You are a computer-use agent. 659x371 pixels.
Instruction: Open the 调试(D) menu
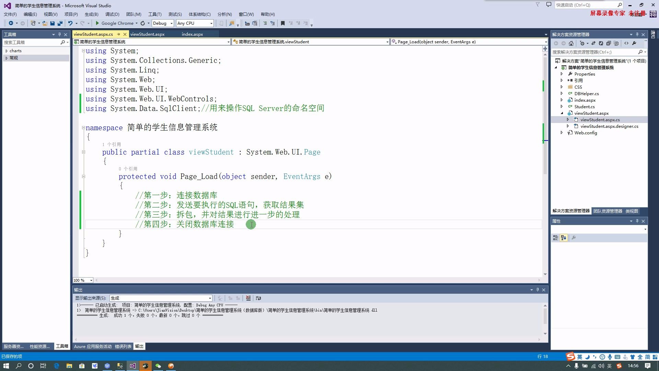click(112, 14)
